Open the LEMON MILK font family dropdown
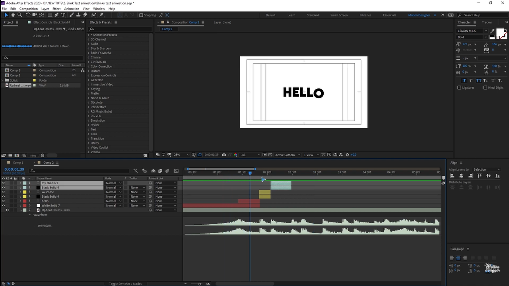509x286 pixels. coord(472,31)
